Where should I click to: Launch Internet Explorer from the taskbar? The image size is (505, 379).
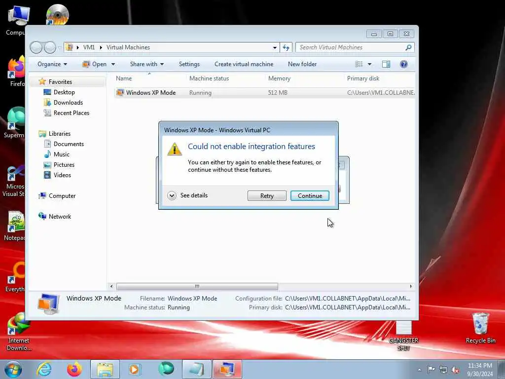coord(44,369)
